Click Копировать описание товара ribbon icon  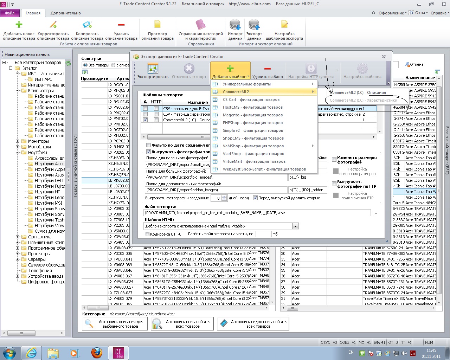pos(87,25)
